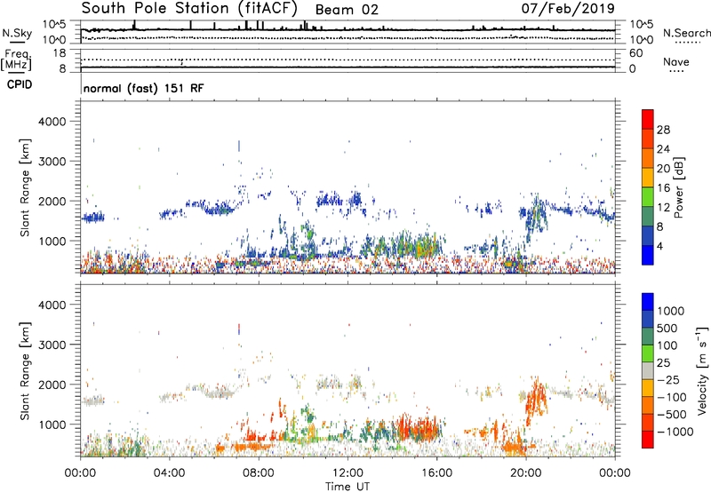Click 'normal (fast) 151 RF' text

143,88
